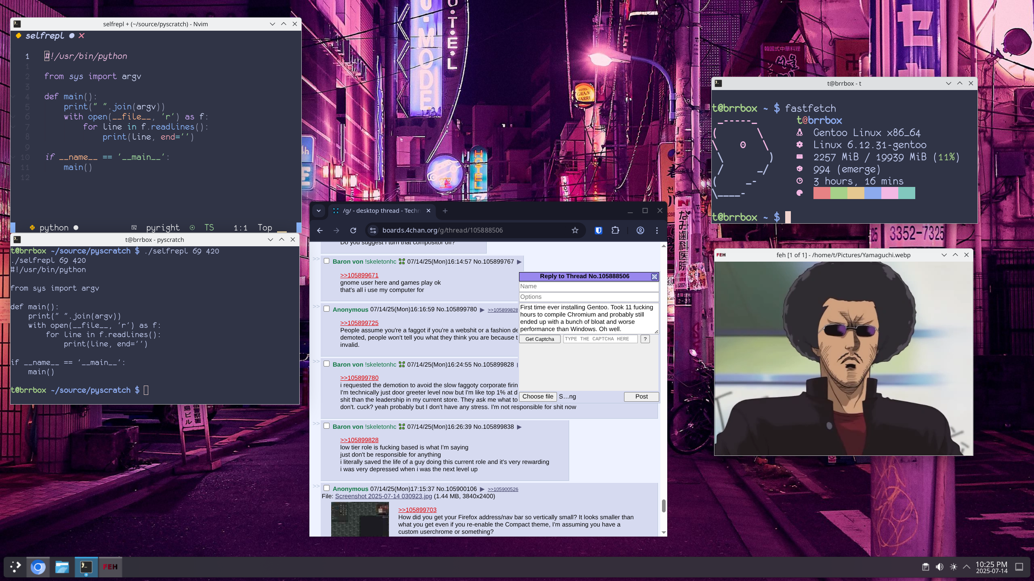Reload the 4chan thread page
The width and height of the screenshot is (1034, 581).
pos(353,230)
